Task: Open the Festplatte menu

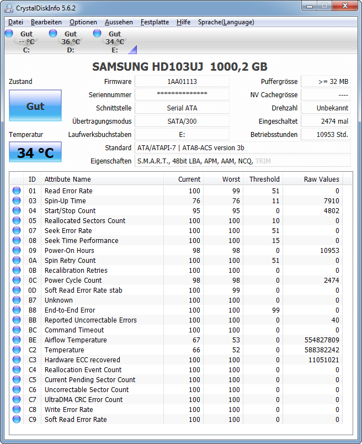Action: point(155,22)
